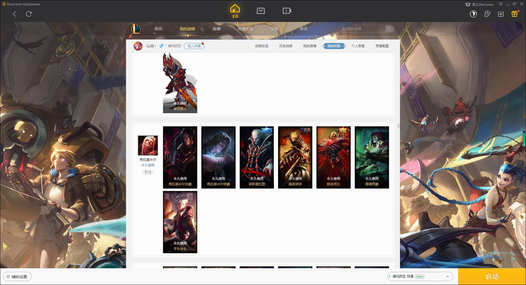The height and width of the screenshot is (285, 526).
Task: Click the 7/10 skin count badge
Action: [x=148, y=172]
